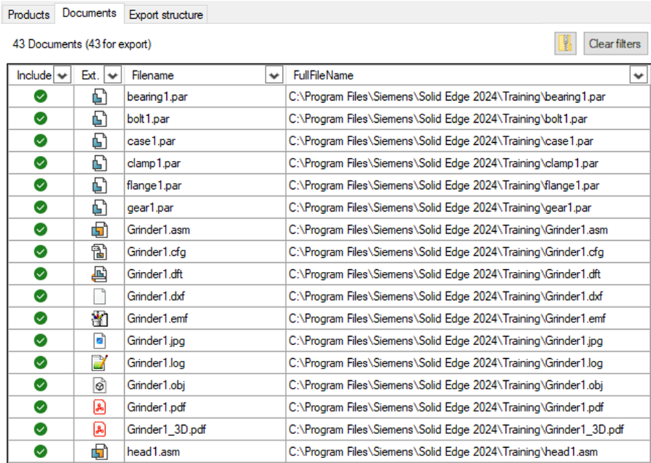Image resolution: width=651 pixels, height=463 pixels.
Task: Toggle include checkmark for bolt1.par
Action: (x=41, y=119)
